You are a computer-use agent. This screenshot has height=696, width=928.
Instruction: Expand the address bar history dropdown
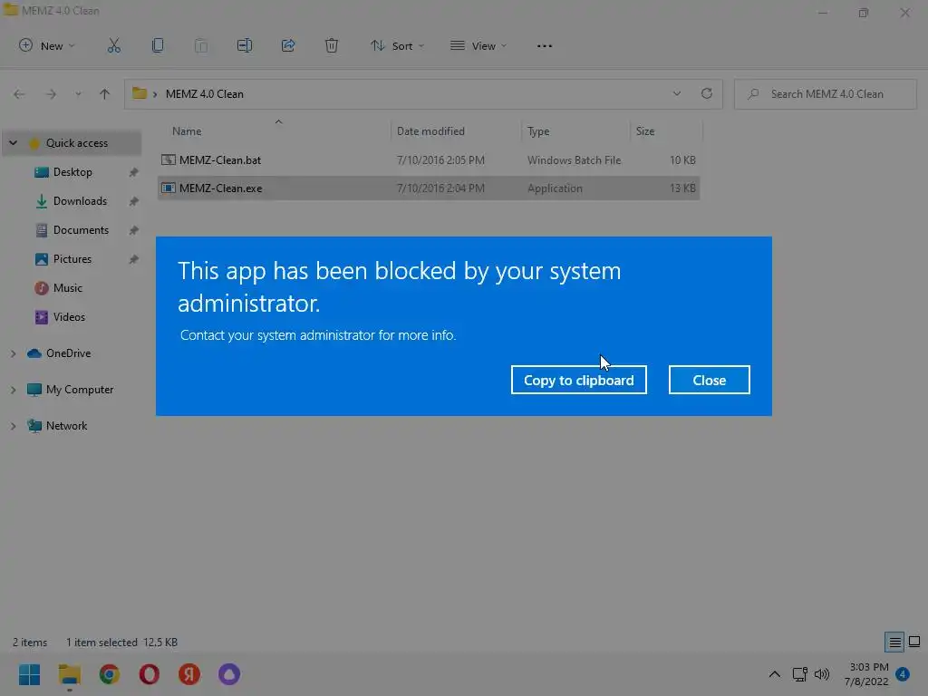click(676, 93)
